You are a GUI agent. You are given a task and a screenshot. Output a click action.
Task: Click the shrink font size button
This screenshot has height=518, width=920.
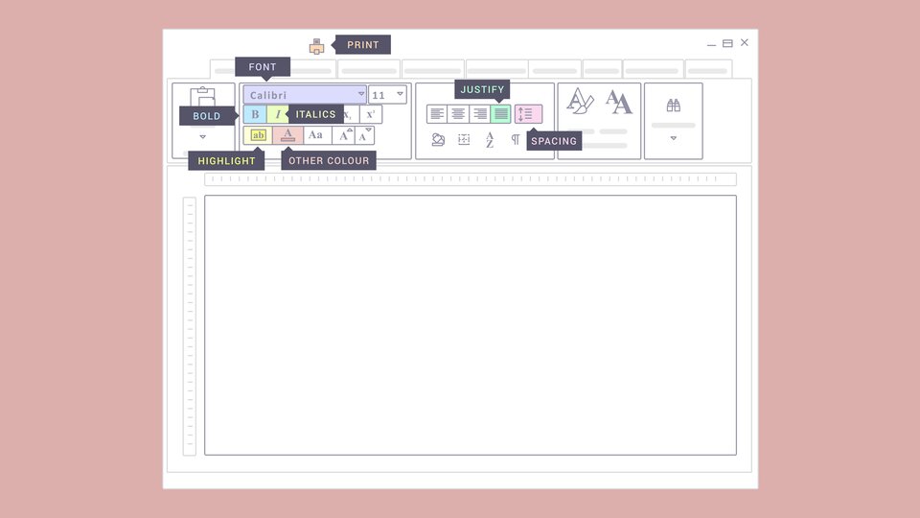(364, 135)
